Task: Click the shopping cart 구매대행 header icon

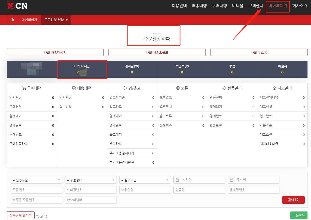Action: tap(24, 88)
